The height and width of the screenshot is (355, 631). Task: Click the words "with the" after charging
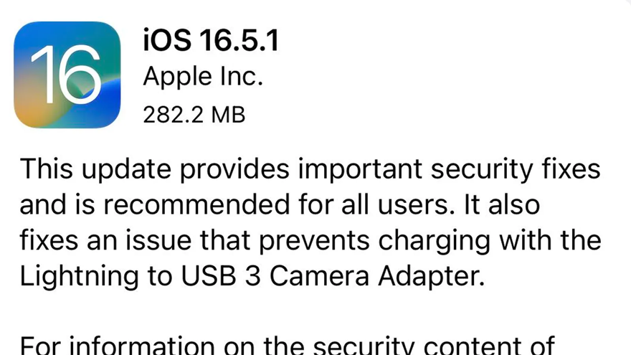click(550, 240)
